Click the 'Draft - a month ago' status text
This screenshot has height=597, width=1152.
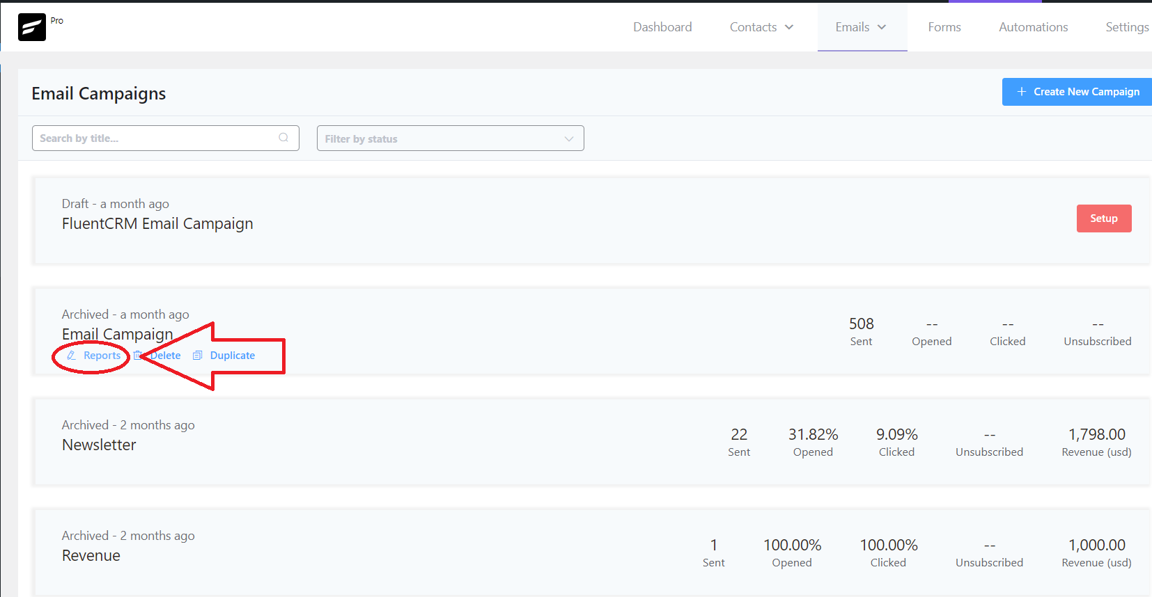click(116, 204)
